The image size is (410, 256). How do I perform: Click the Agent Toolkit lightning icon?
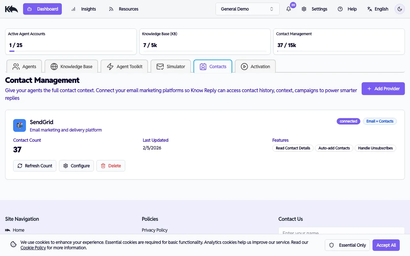pyautogui.click(x=110, y=66)
